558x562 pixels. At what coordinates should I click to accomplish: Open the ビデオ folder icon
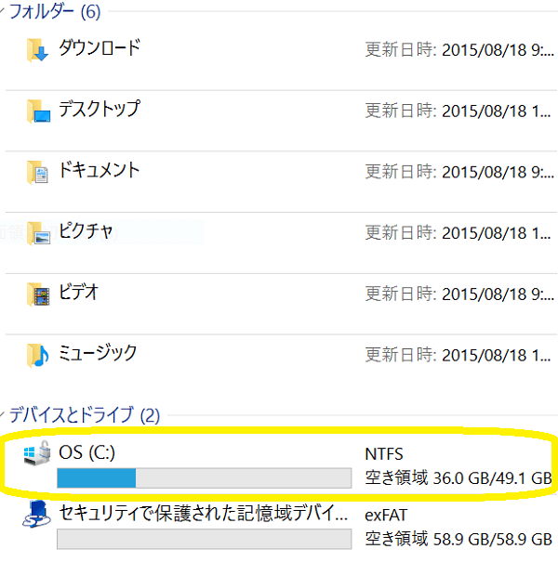(x=38, y=294)
